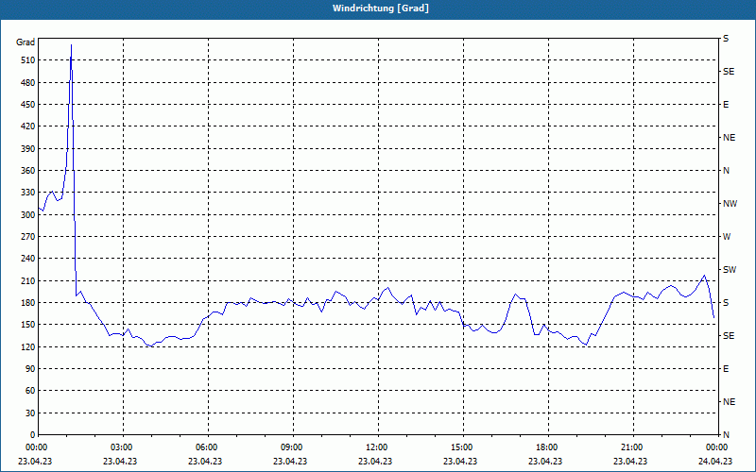Click the left axis value 90

click(x=30, y=369)
